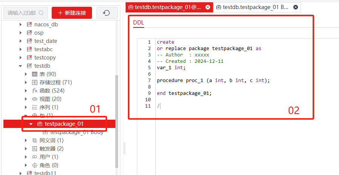Collapse the testdb database node

point(21,66)
